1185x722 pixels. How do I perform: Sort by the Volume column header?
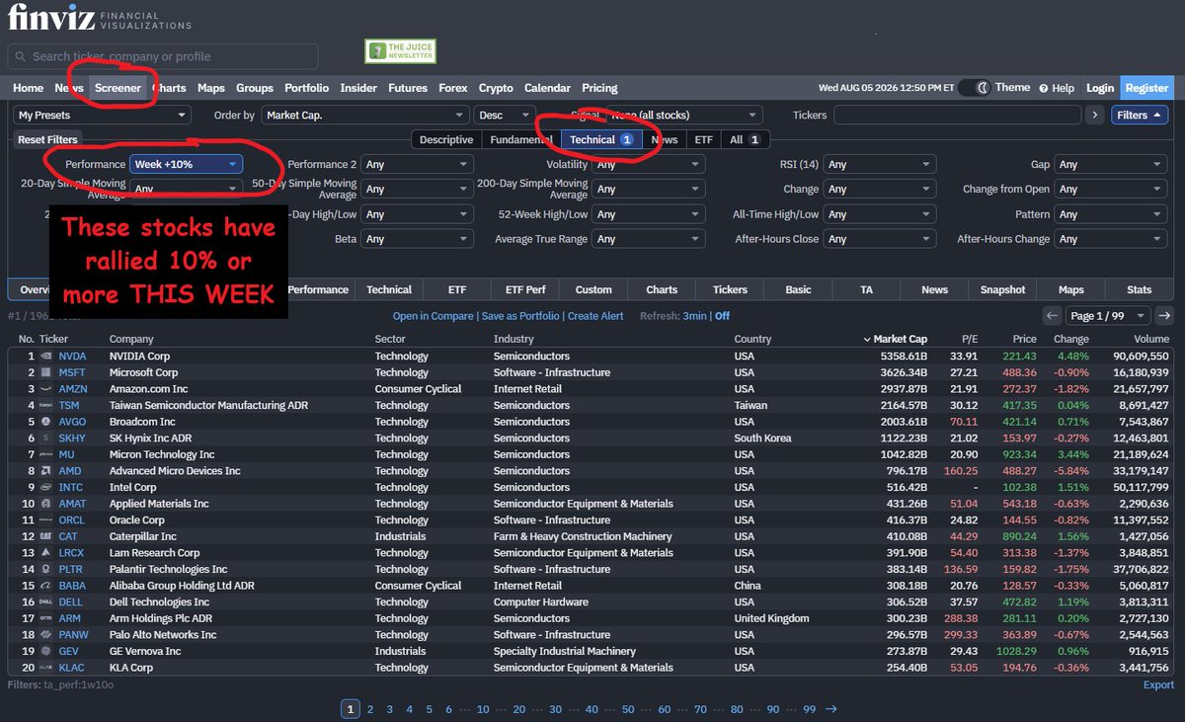tap(1149, 339)
